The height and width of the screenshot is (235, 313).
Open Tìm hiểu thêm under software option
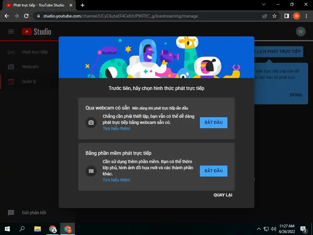click(x=116, y=180)
